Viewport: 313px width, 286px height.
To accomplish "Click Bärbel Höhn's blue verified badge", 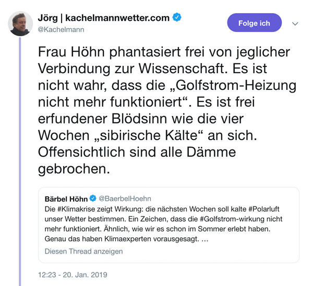I will (x=93, y=198).
